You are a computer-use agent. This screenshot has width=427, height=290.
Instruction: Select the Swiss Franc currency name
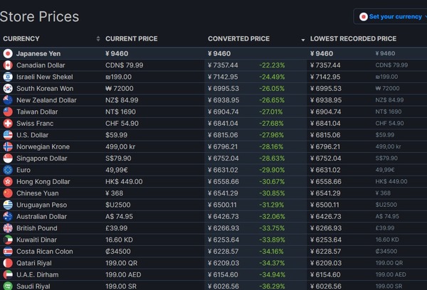(x=35, y=124)
